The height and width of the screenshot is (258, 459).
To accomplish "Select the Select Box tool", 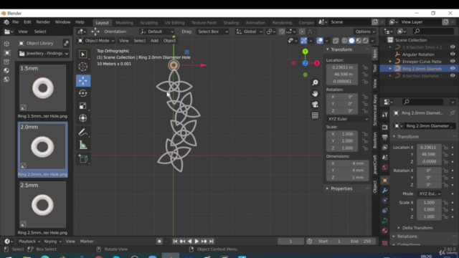I will pyautogui.click(x=83, y=54).
